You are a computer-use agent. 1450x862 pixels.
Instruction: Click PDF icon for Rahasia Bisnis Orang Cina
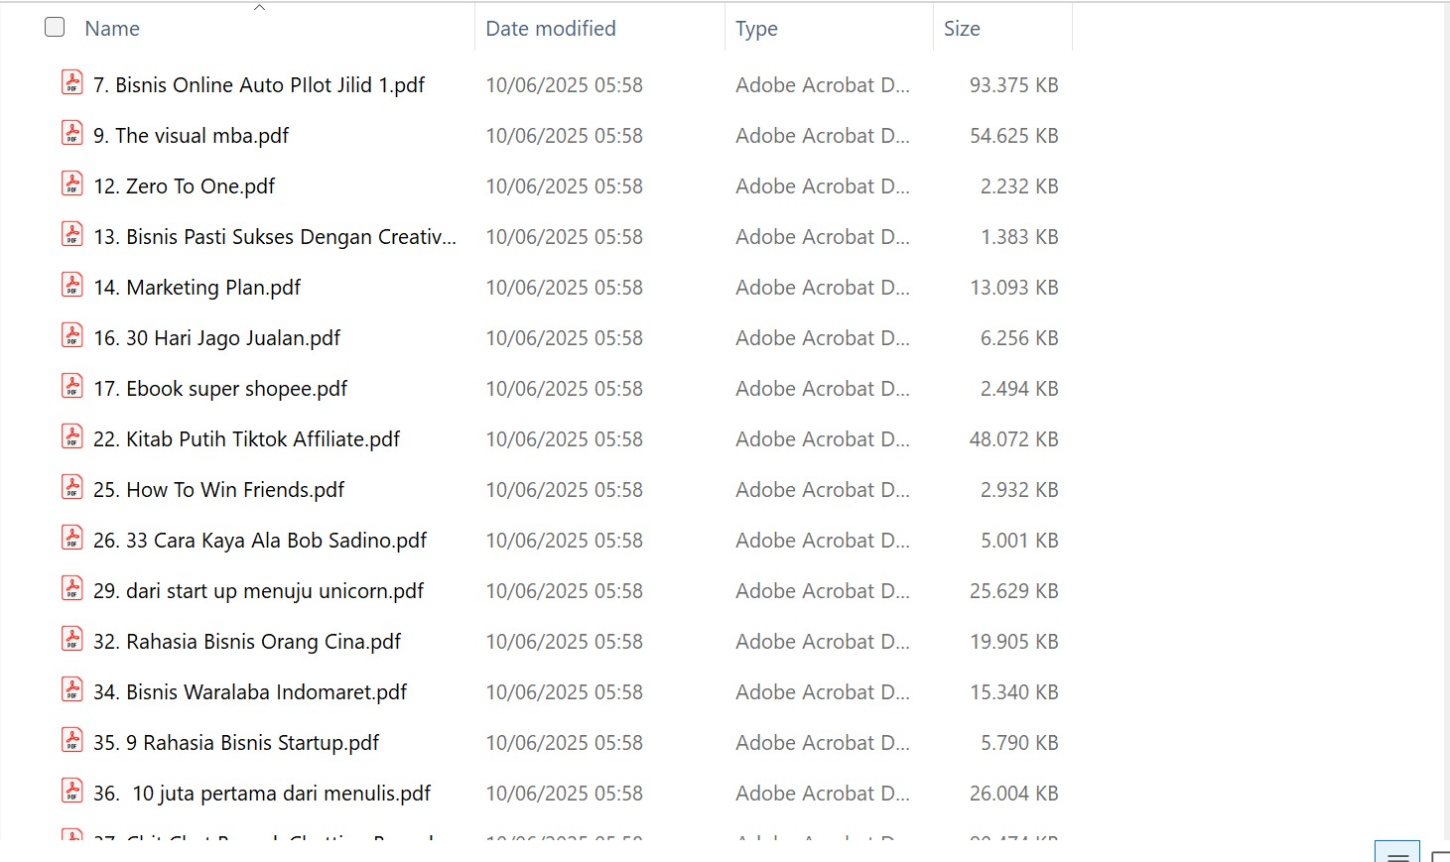click(72, 640)
